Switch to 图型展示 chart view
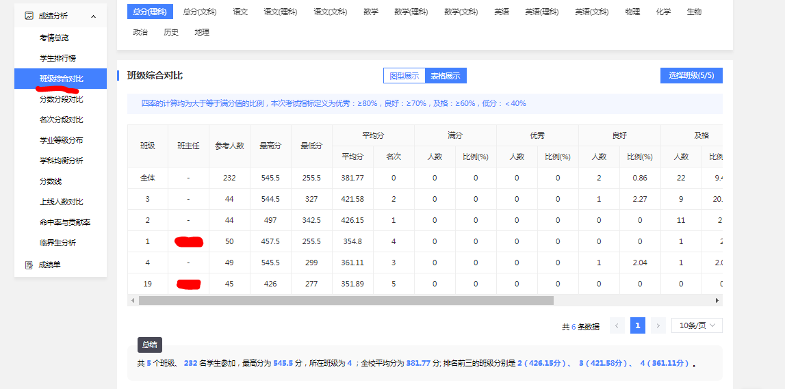 pos(404,76)
